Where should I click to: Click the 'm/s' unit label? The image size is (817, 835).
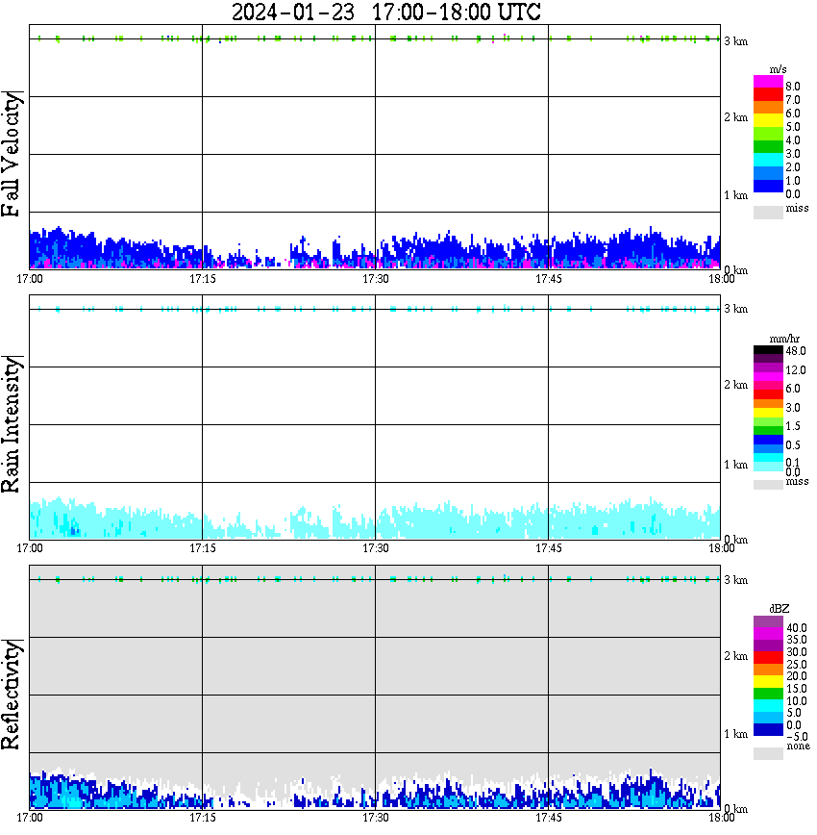click(779, 70)
